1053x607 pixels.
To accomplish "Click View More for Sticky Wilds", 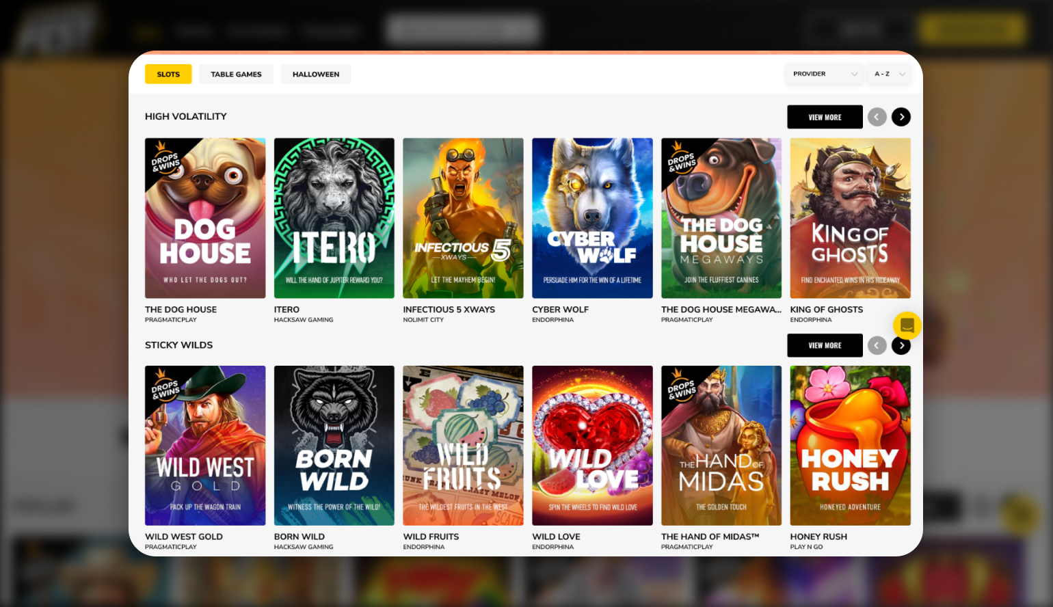I will [x=825, y=345].
